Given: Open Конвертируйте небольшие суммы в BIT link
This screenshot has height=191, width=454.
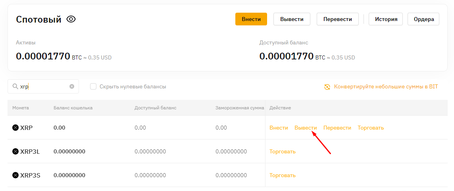Looking at the screenshot, I should 386,86.
